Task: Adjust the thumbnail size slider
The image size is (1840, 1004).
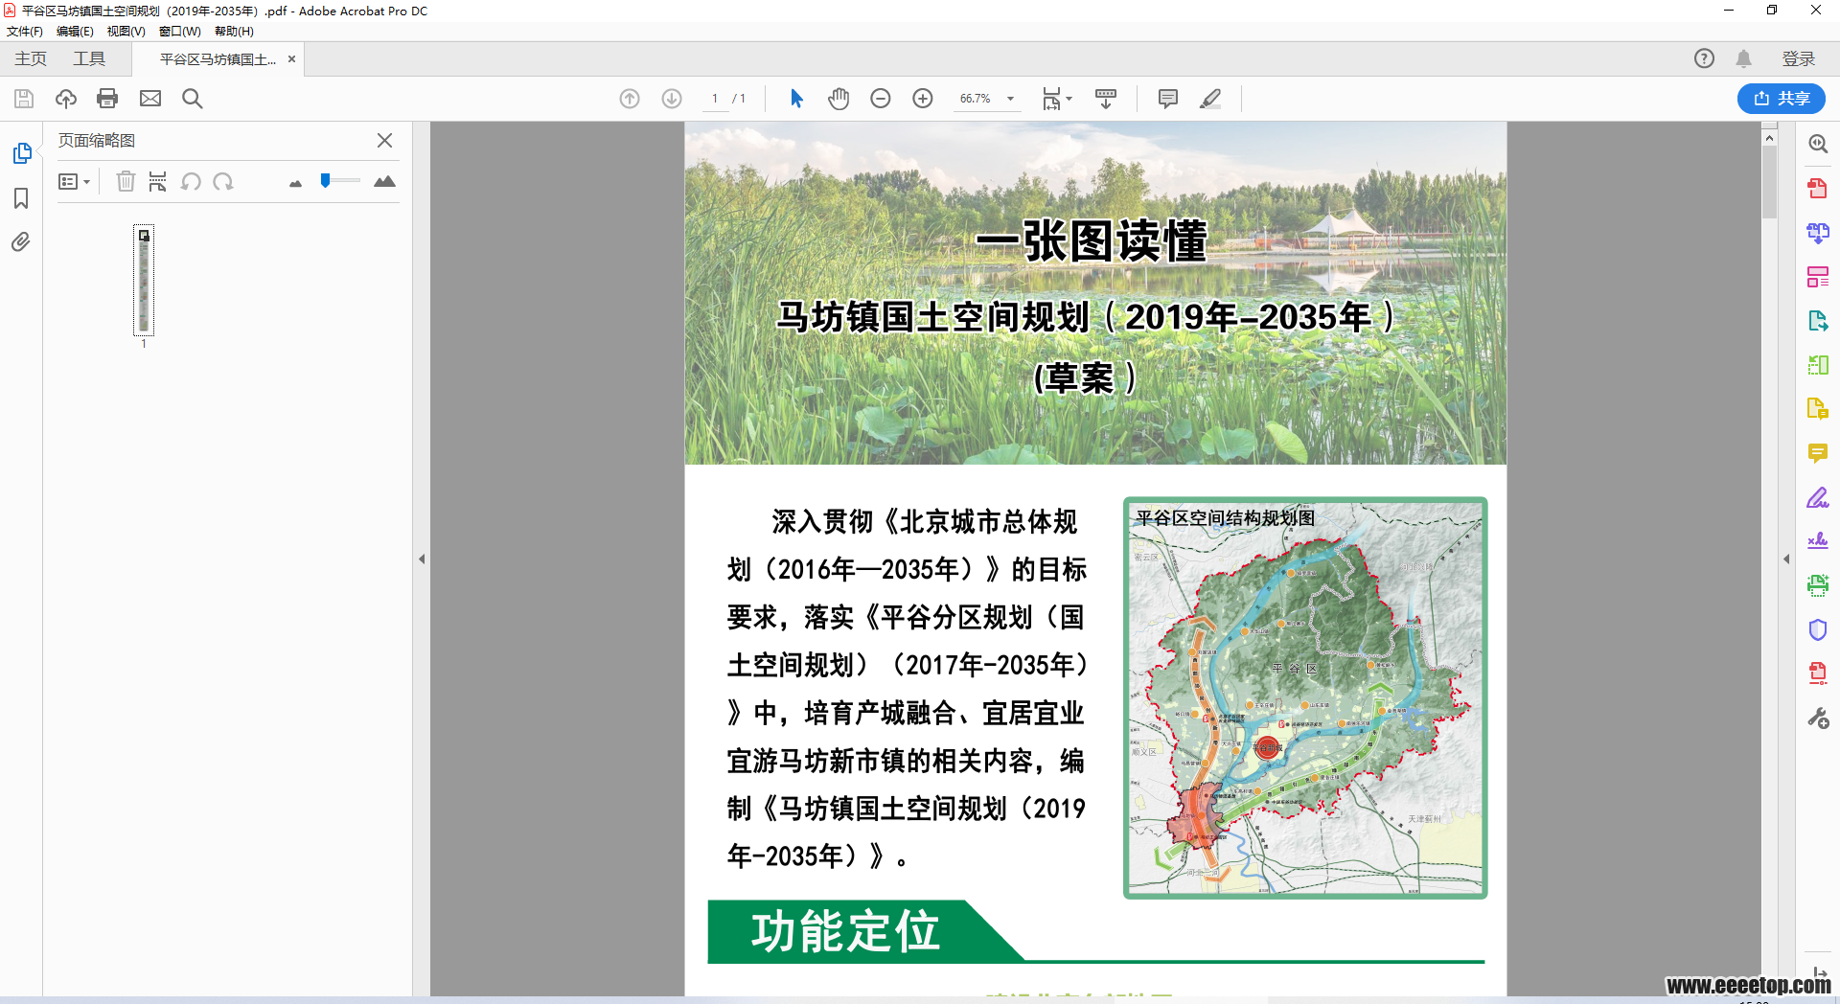Action: click(339, 180)
